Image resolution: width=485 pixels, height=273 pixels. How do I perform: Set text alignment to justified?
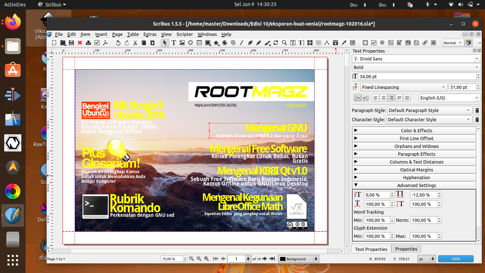[x=399, y=98]
